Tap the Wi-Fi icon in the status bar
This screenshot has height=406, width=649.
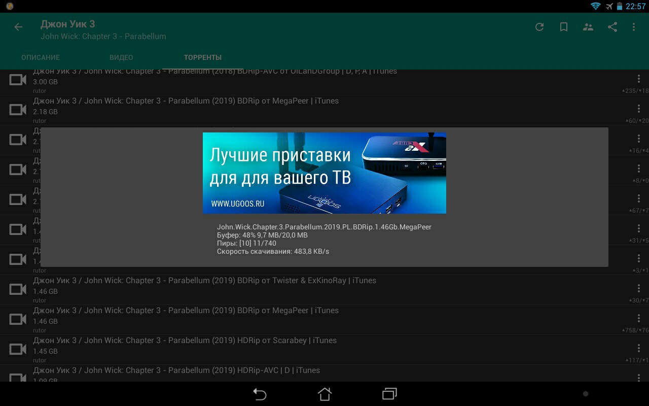click(x=595, y=6)
